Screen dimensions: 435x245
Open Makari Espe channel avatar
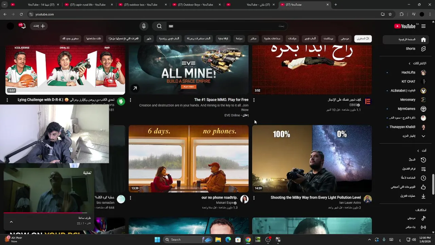[244, 199]
